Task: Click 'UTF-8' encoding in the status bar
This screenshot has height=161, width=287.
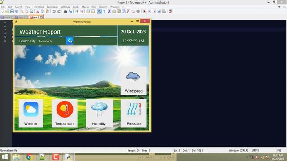Action: tap(255, 150)
